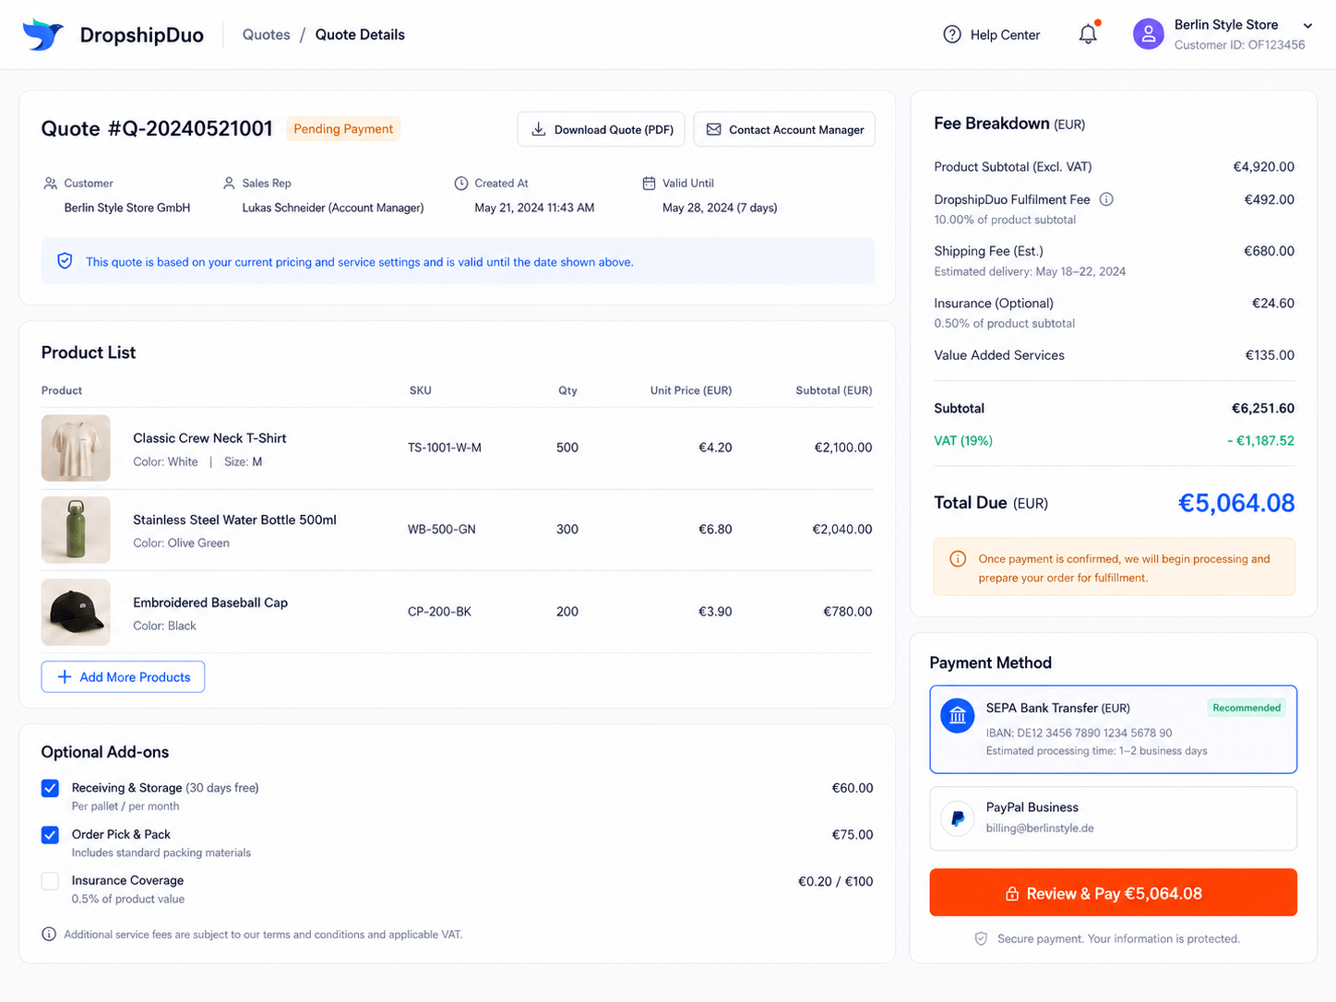This screenshot has height=1002, width=1336.
Task: Click the SKU CP-200-BK cell
Action: click(x=439, y=612)
